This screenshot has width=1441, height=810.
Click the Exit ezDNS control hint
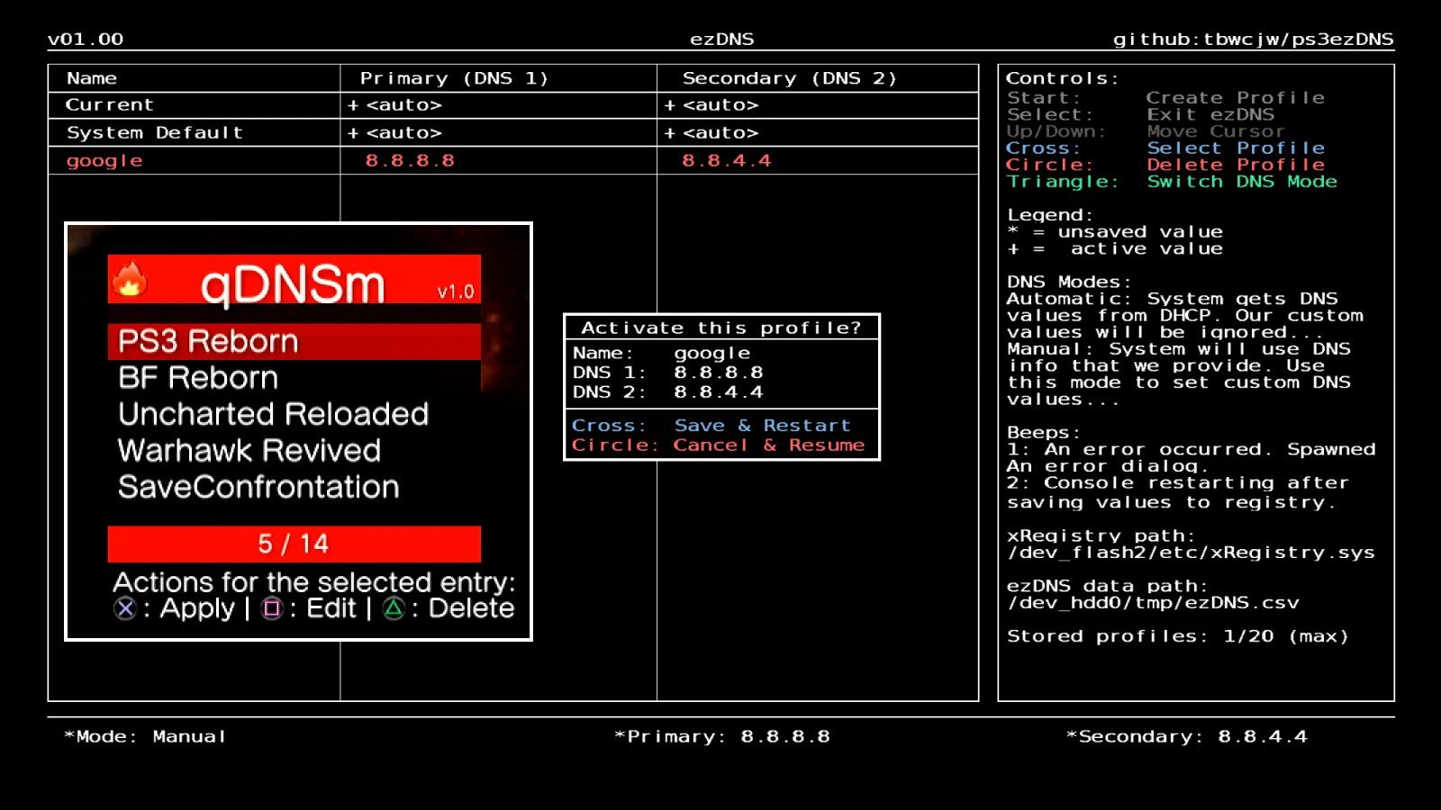click(1210, 114)
